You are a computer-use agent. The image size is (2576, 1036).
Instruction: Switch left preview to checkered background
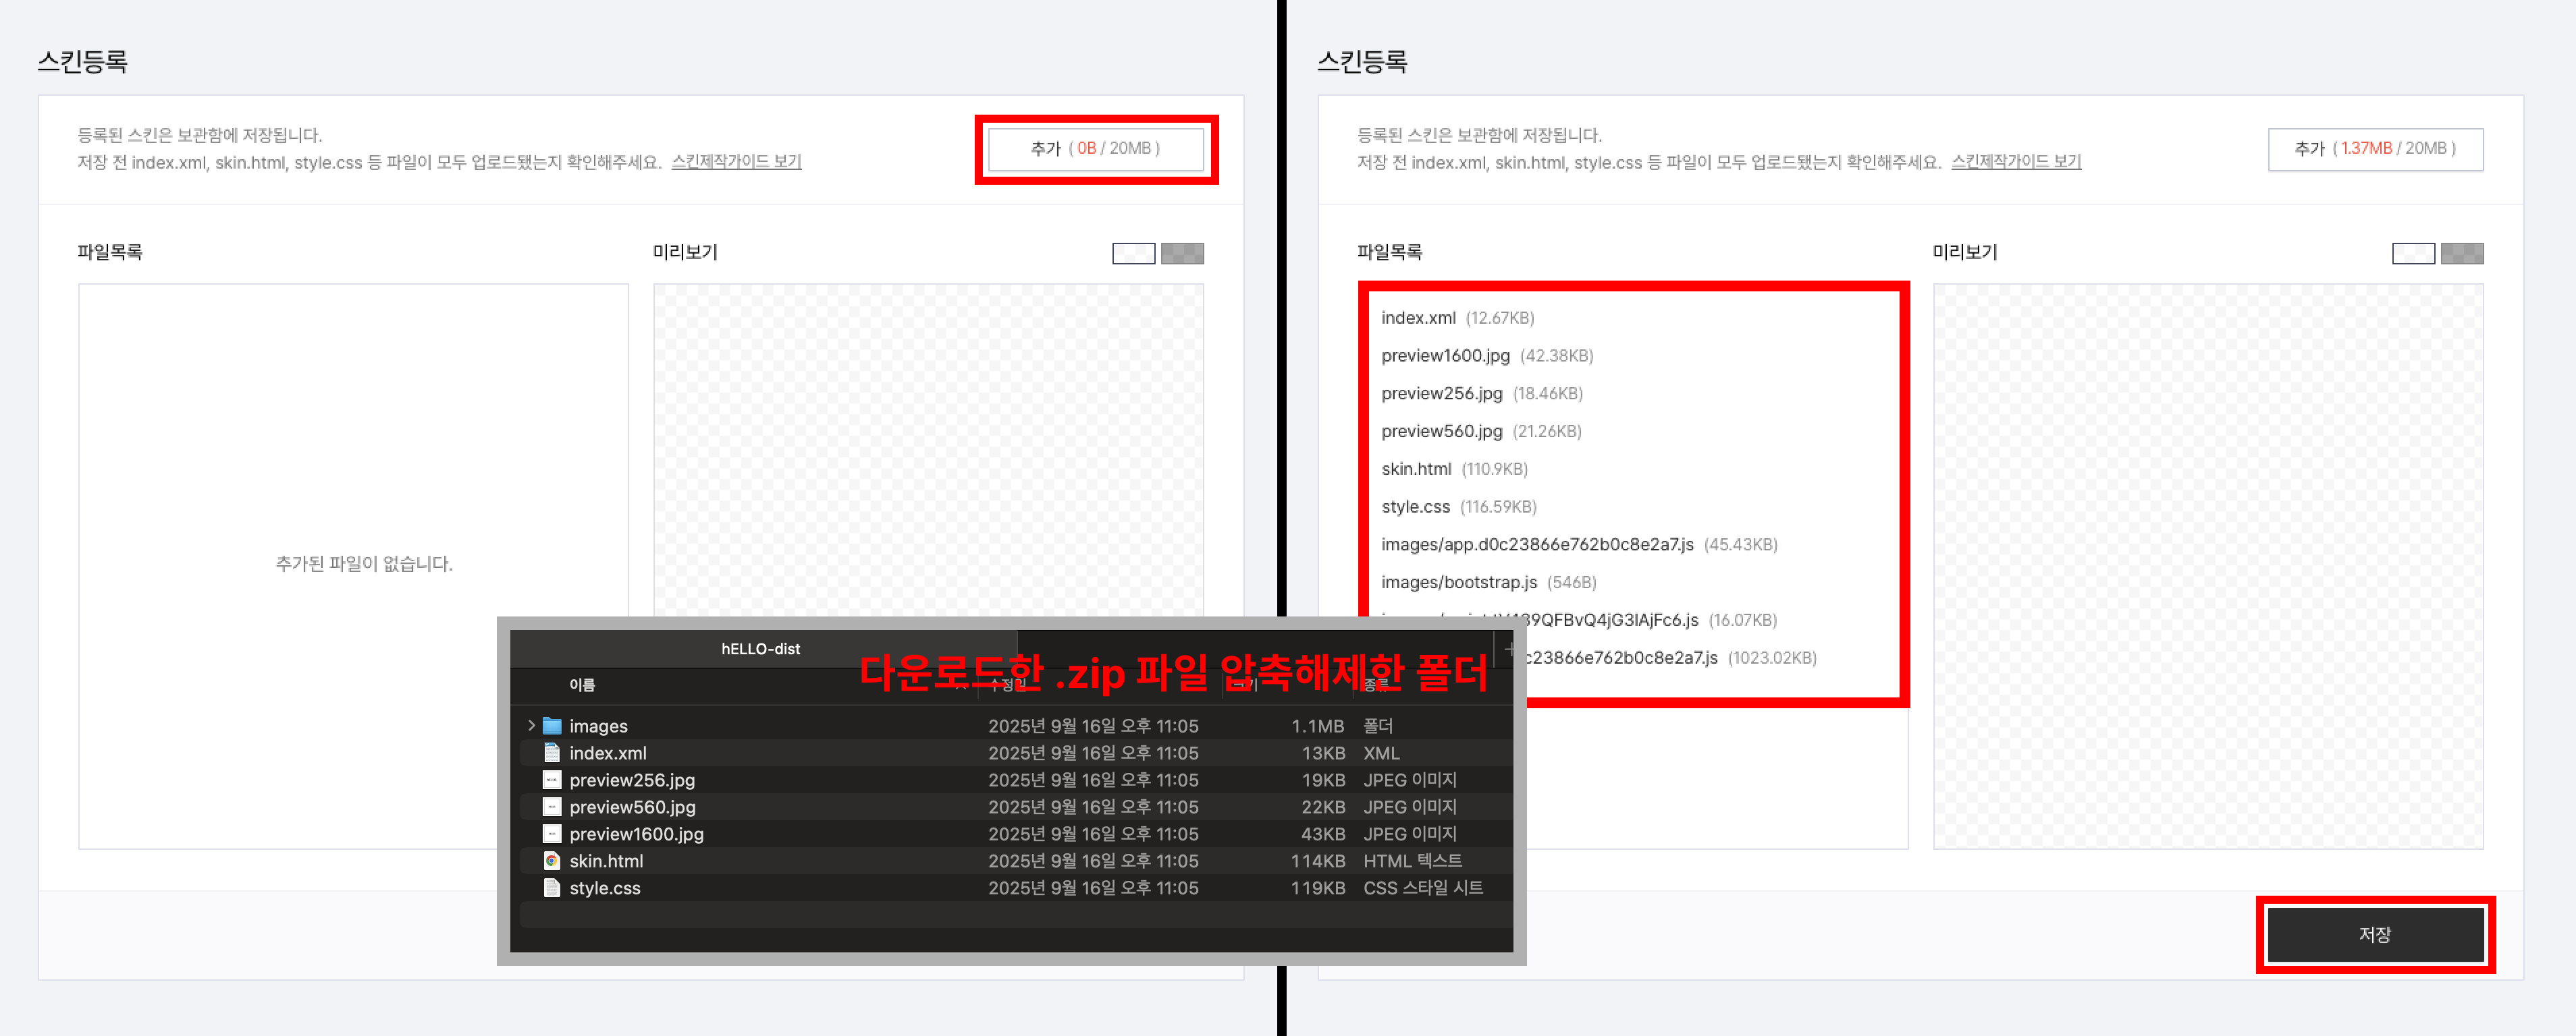tap(1182, 254)
